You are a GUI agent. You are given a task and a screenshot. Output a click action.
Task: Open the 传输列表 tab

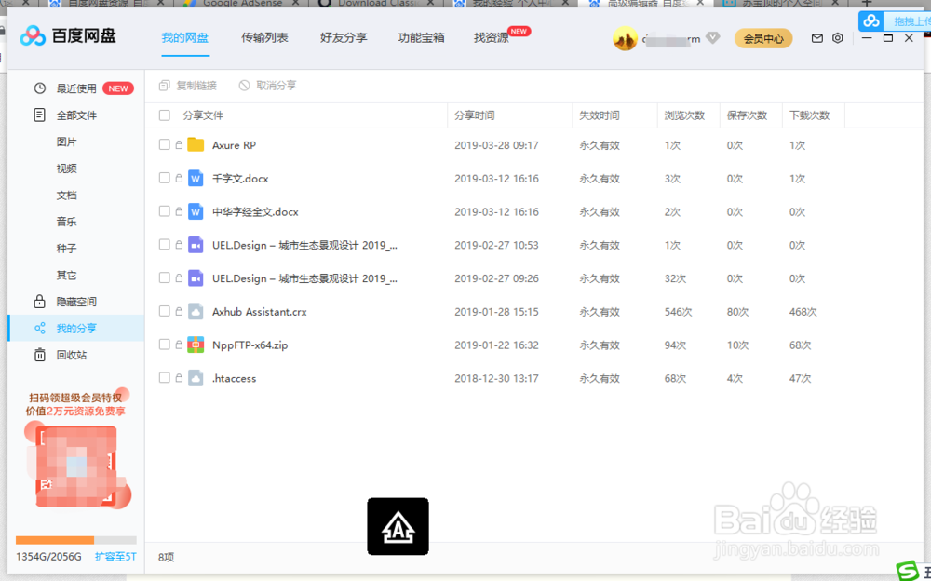[264, 38]
